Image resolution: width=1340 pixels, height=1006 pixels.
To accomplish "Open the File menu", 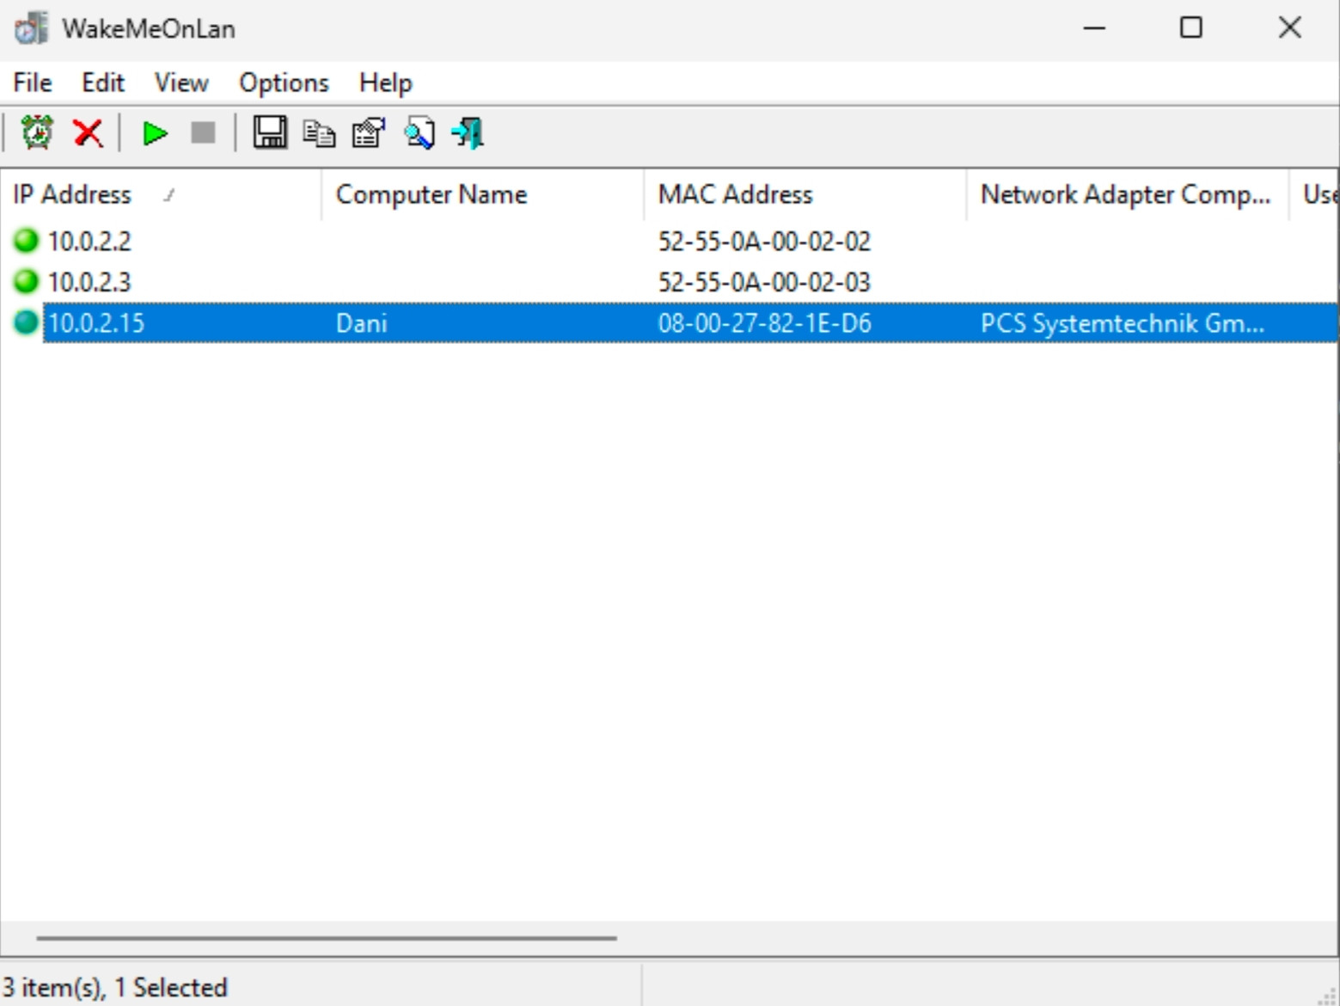I will (x=33, y=83).
